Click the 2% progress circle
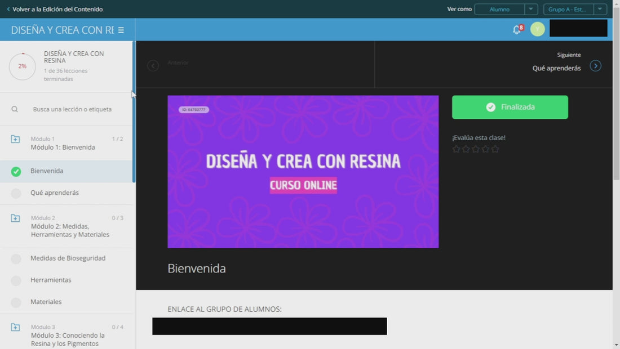Viewport: 620px width, 349px height. click(x=23, y=66)
